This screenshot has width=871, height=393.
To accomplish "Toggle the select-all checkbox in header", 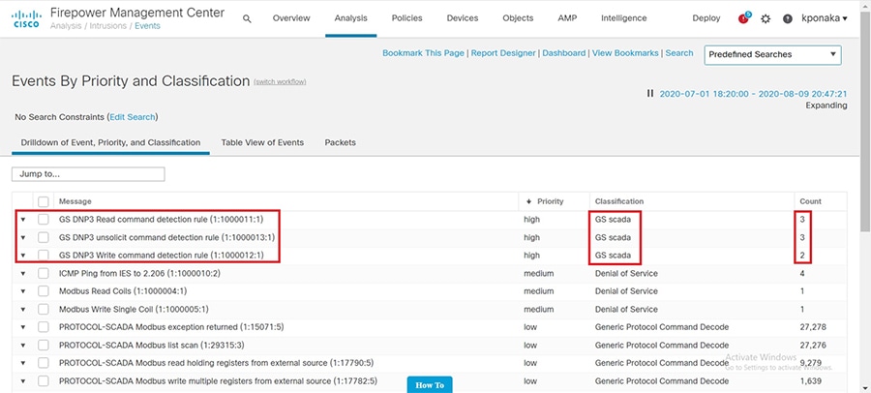I will [44, 201].
